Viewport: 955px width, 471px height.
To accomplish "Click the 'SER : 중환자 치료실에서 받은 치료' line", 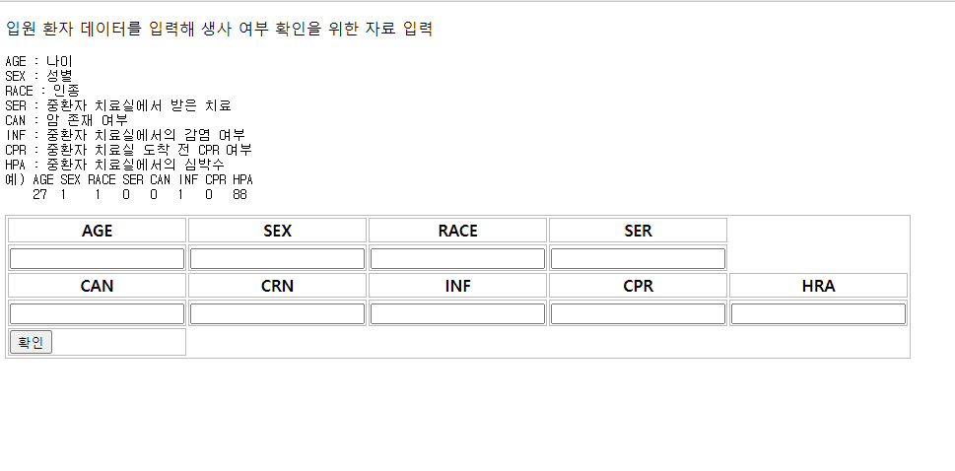I will point(118,105).
